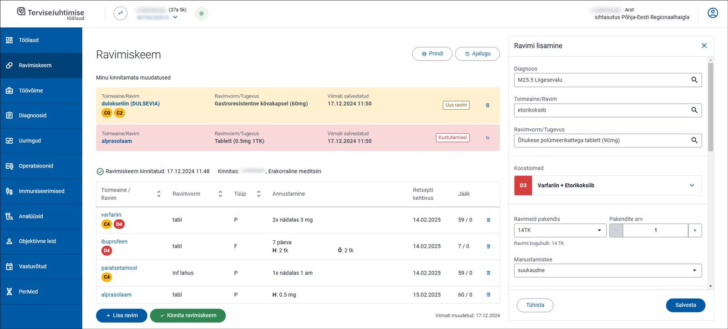The image size is (728, 329).
Task: Delete the duloksetiin unconfirmed treatment row
Action: coord(487,106)
